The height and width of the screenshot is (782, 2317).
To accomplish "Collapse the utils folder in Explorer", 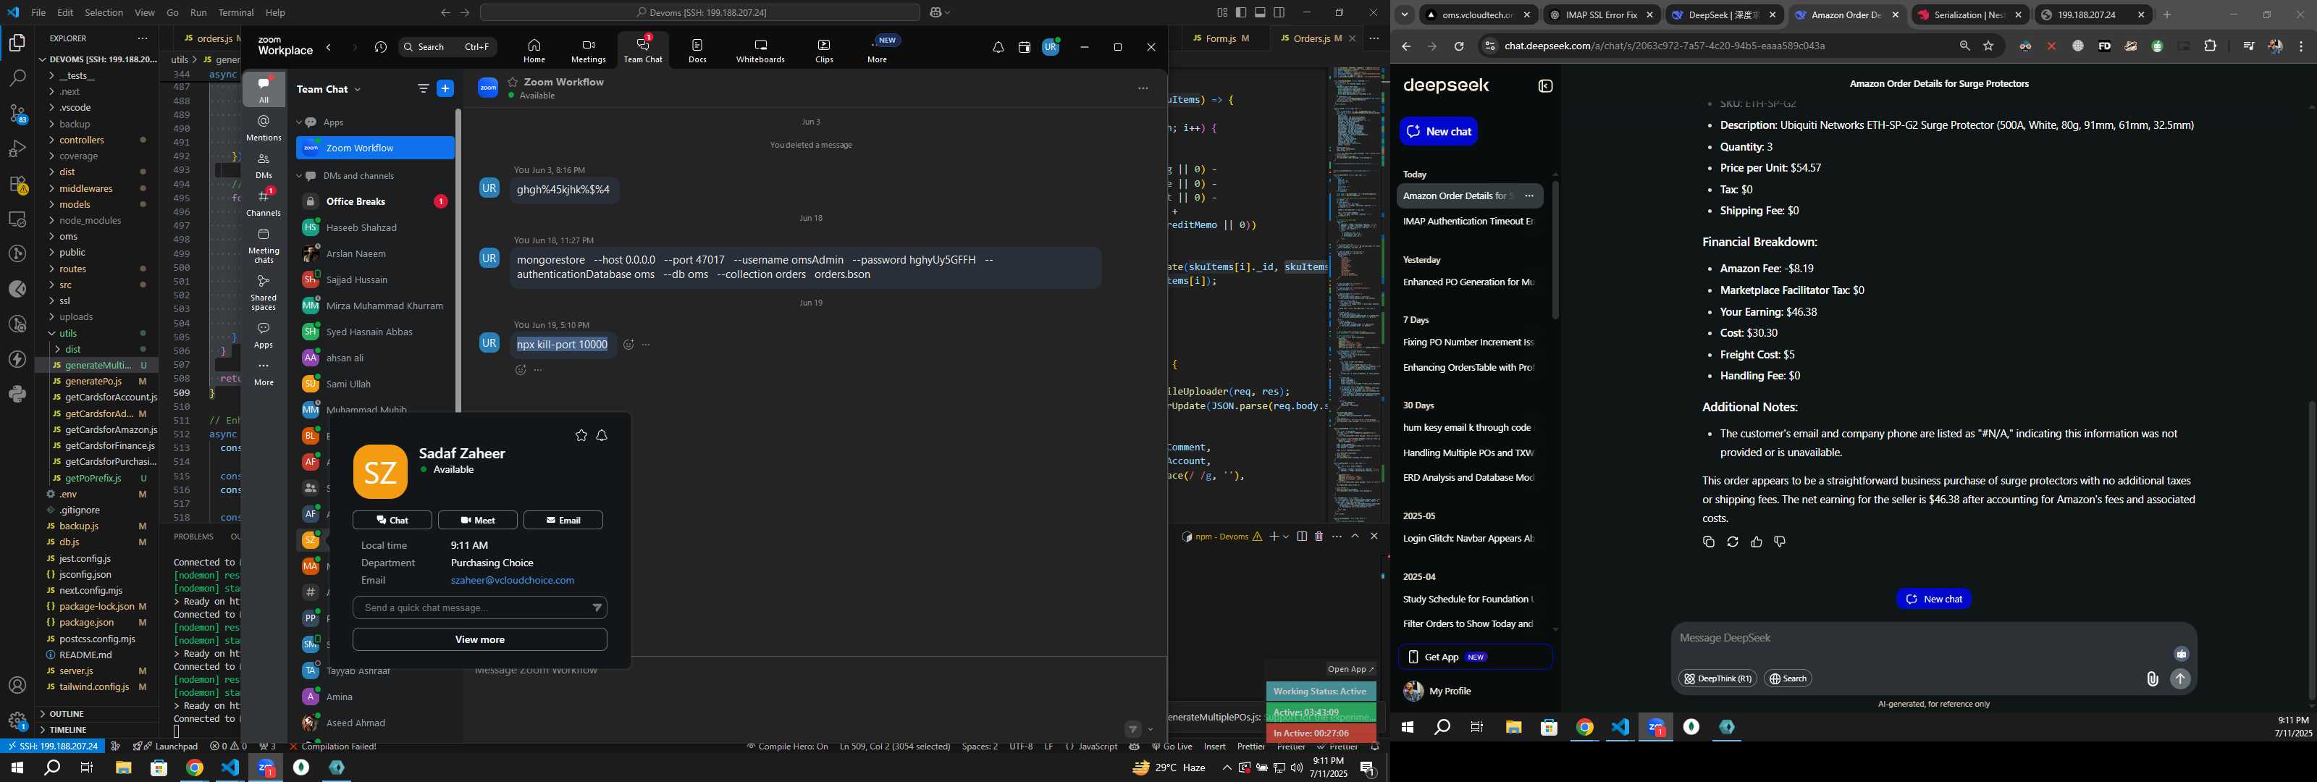I will [x=68, y=333].
